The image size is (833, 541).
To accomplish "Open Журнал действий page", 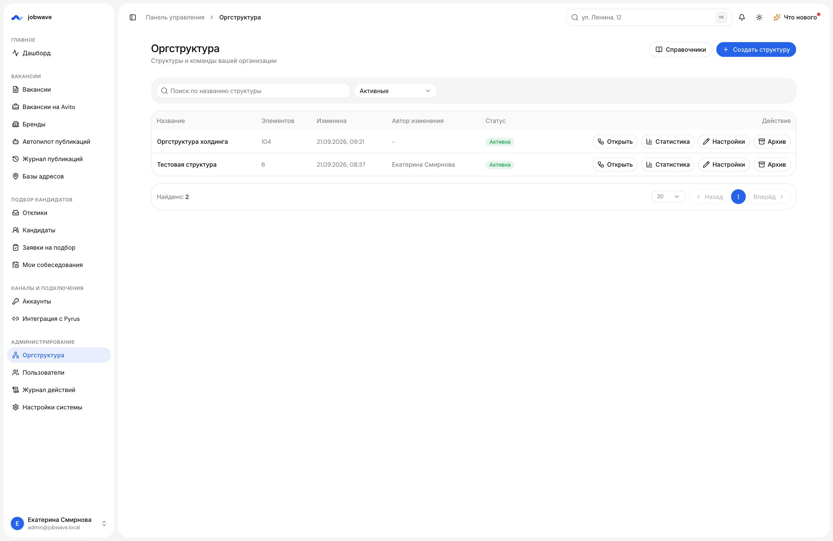I will (59, 390).
